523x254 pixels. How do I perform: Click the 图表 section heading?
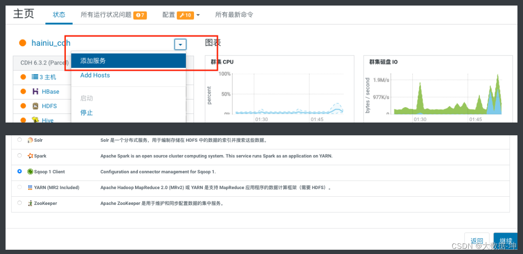click(x=213, y=43)
